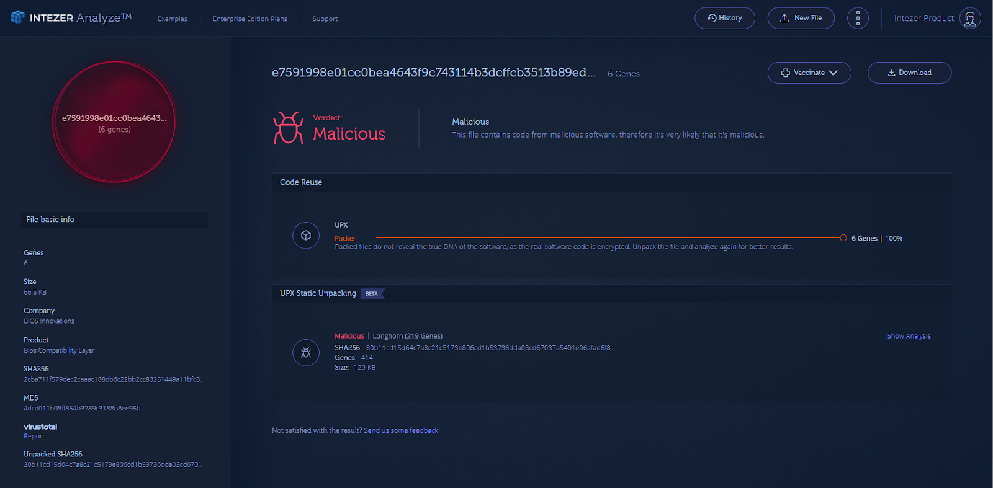Open the user profile avatar icon

pyautogui.click(x=969, y=18)
